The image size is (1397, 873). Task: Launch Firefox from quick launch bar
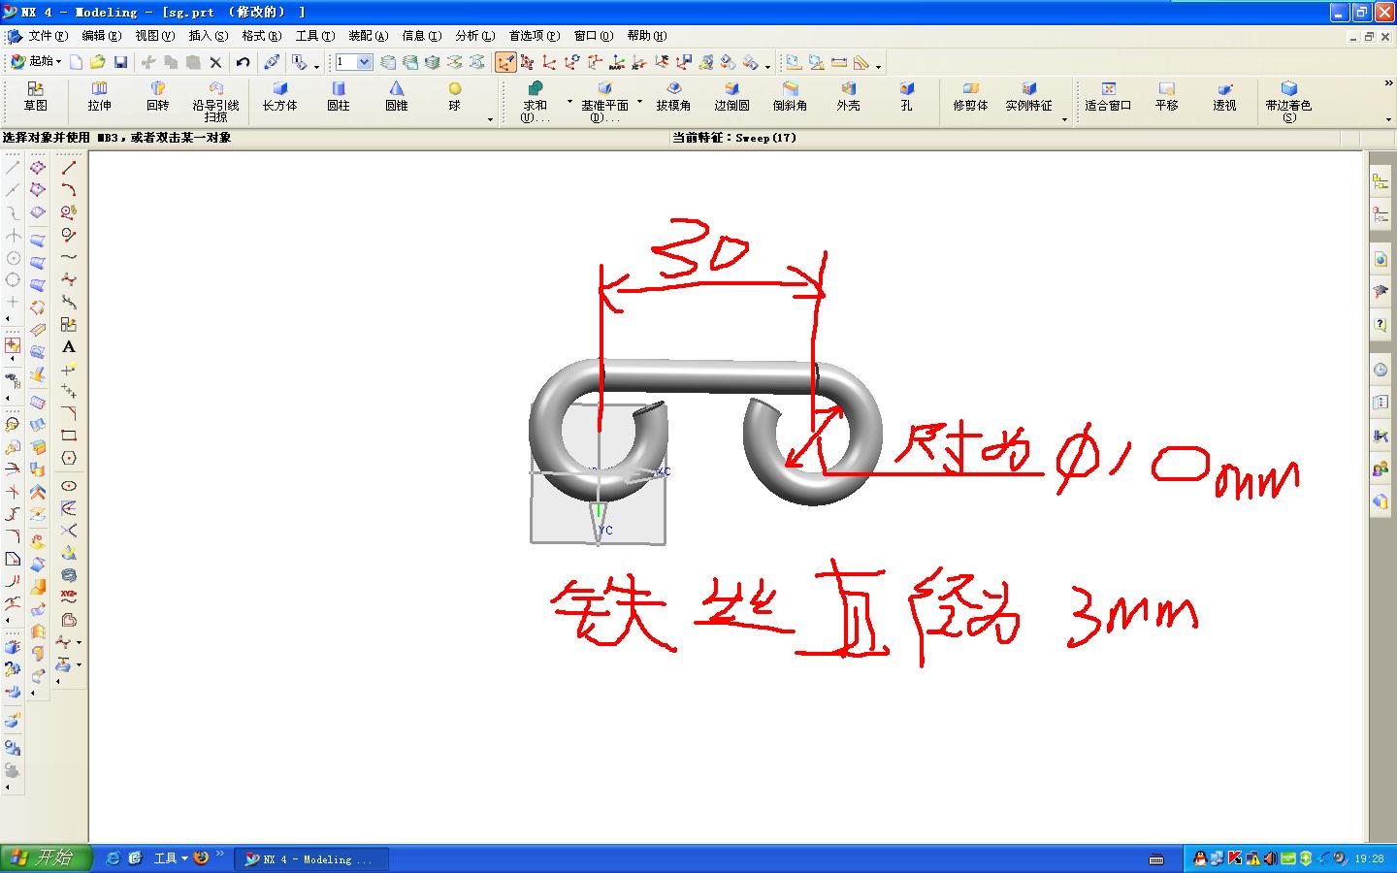click(201, 857)
